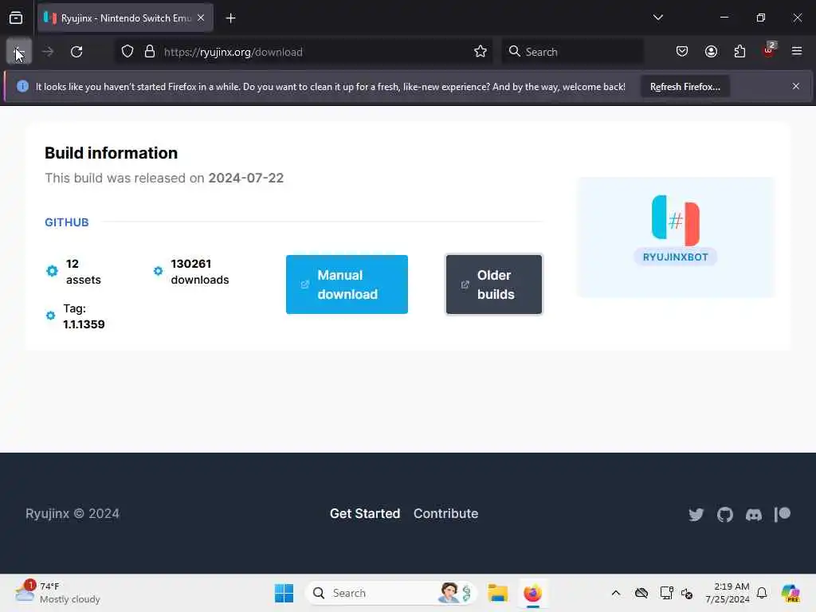Viewport: 816px width, 612px height.
Task: Click the GITHUB heading
Action: 67,222
